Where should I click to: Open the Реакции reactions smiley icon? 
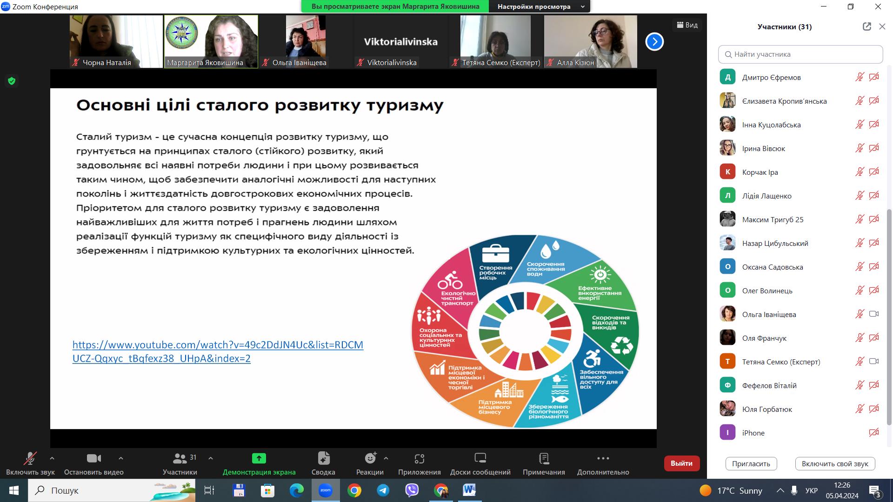click(370, 459)
